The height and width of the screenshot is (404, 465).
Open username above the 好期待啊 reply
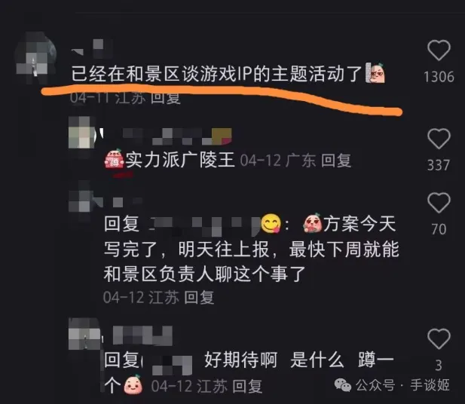tap(142, 335)
